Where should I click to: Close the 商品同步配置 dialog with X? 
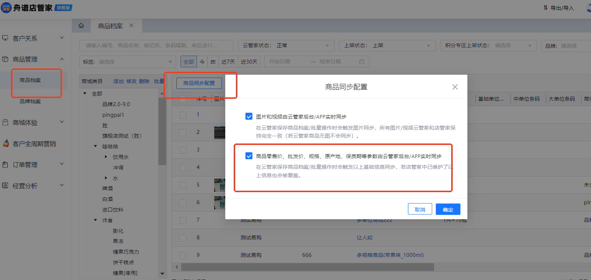tap(455, 87)
